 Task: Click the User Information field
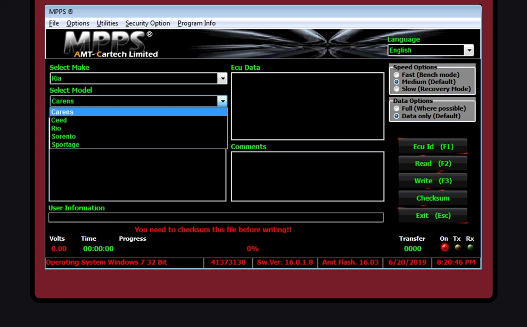pyautogui.click(x=216, y=217)
